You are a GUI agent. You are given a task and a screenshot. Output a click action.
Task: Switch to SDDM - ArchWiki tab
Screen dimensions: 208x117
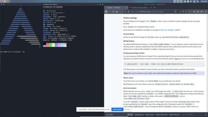116,8
